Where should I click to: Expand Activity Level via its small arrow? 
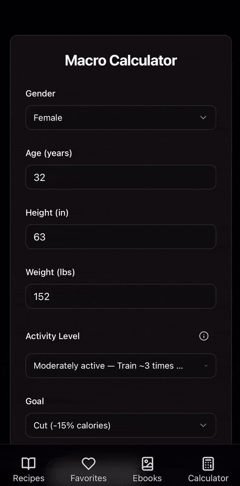[x=206, y=366]
